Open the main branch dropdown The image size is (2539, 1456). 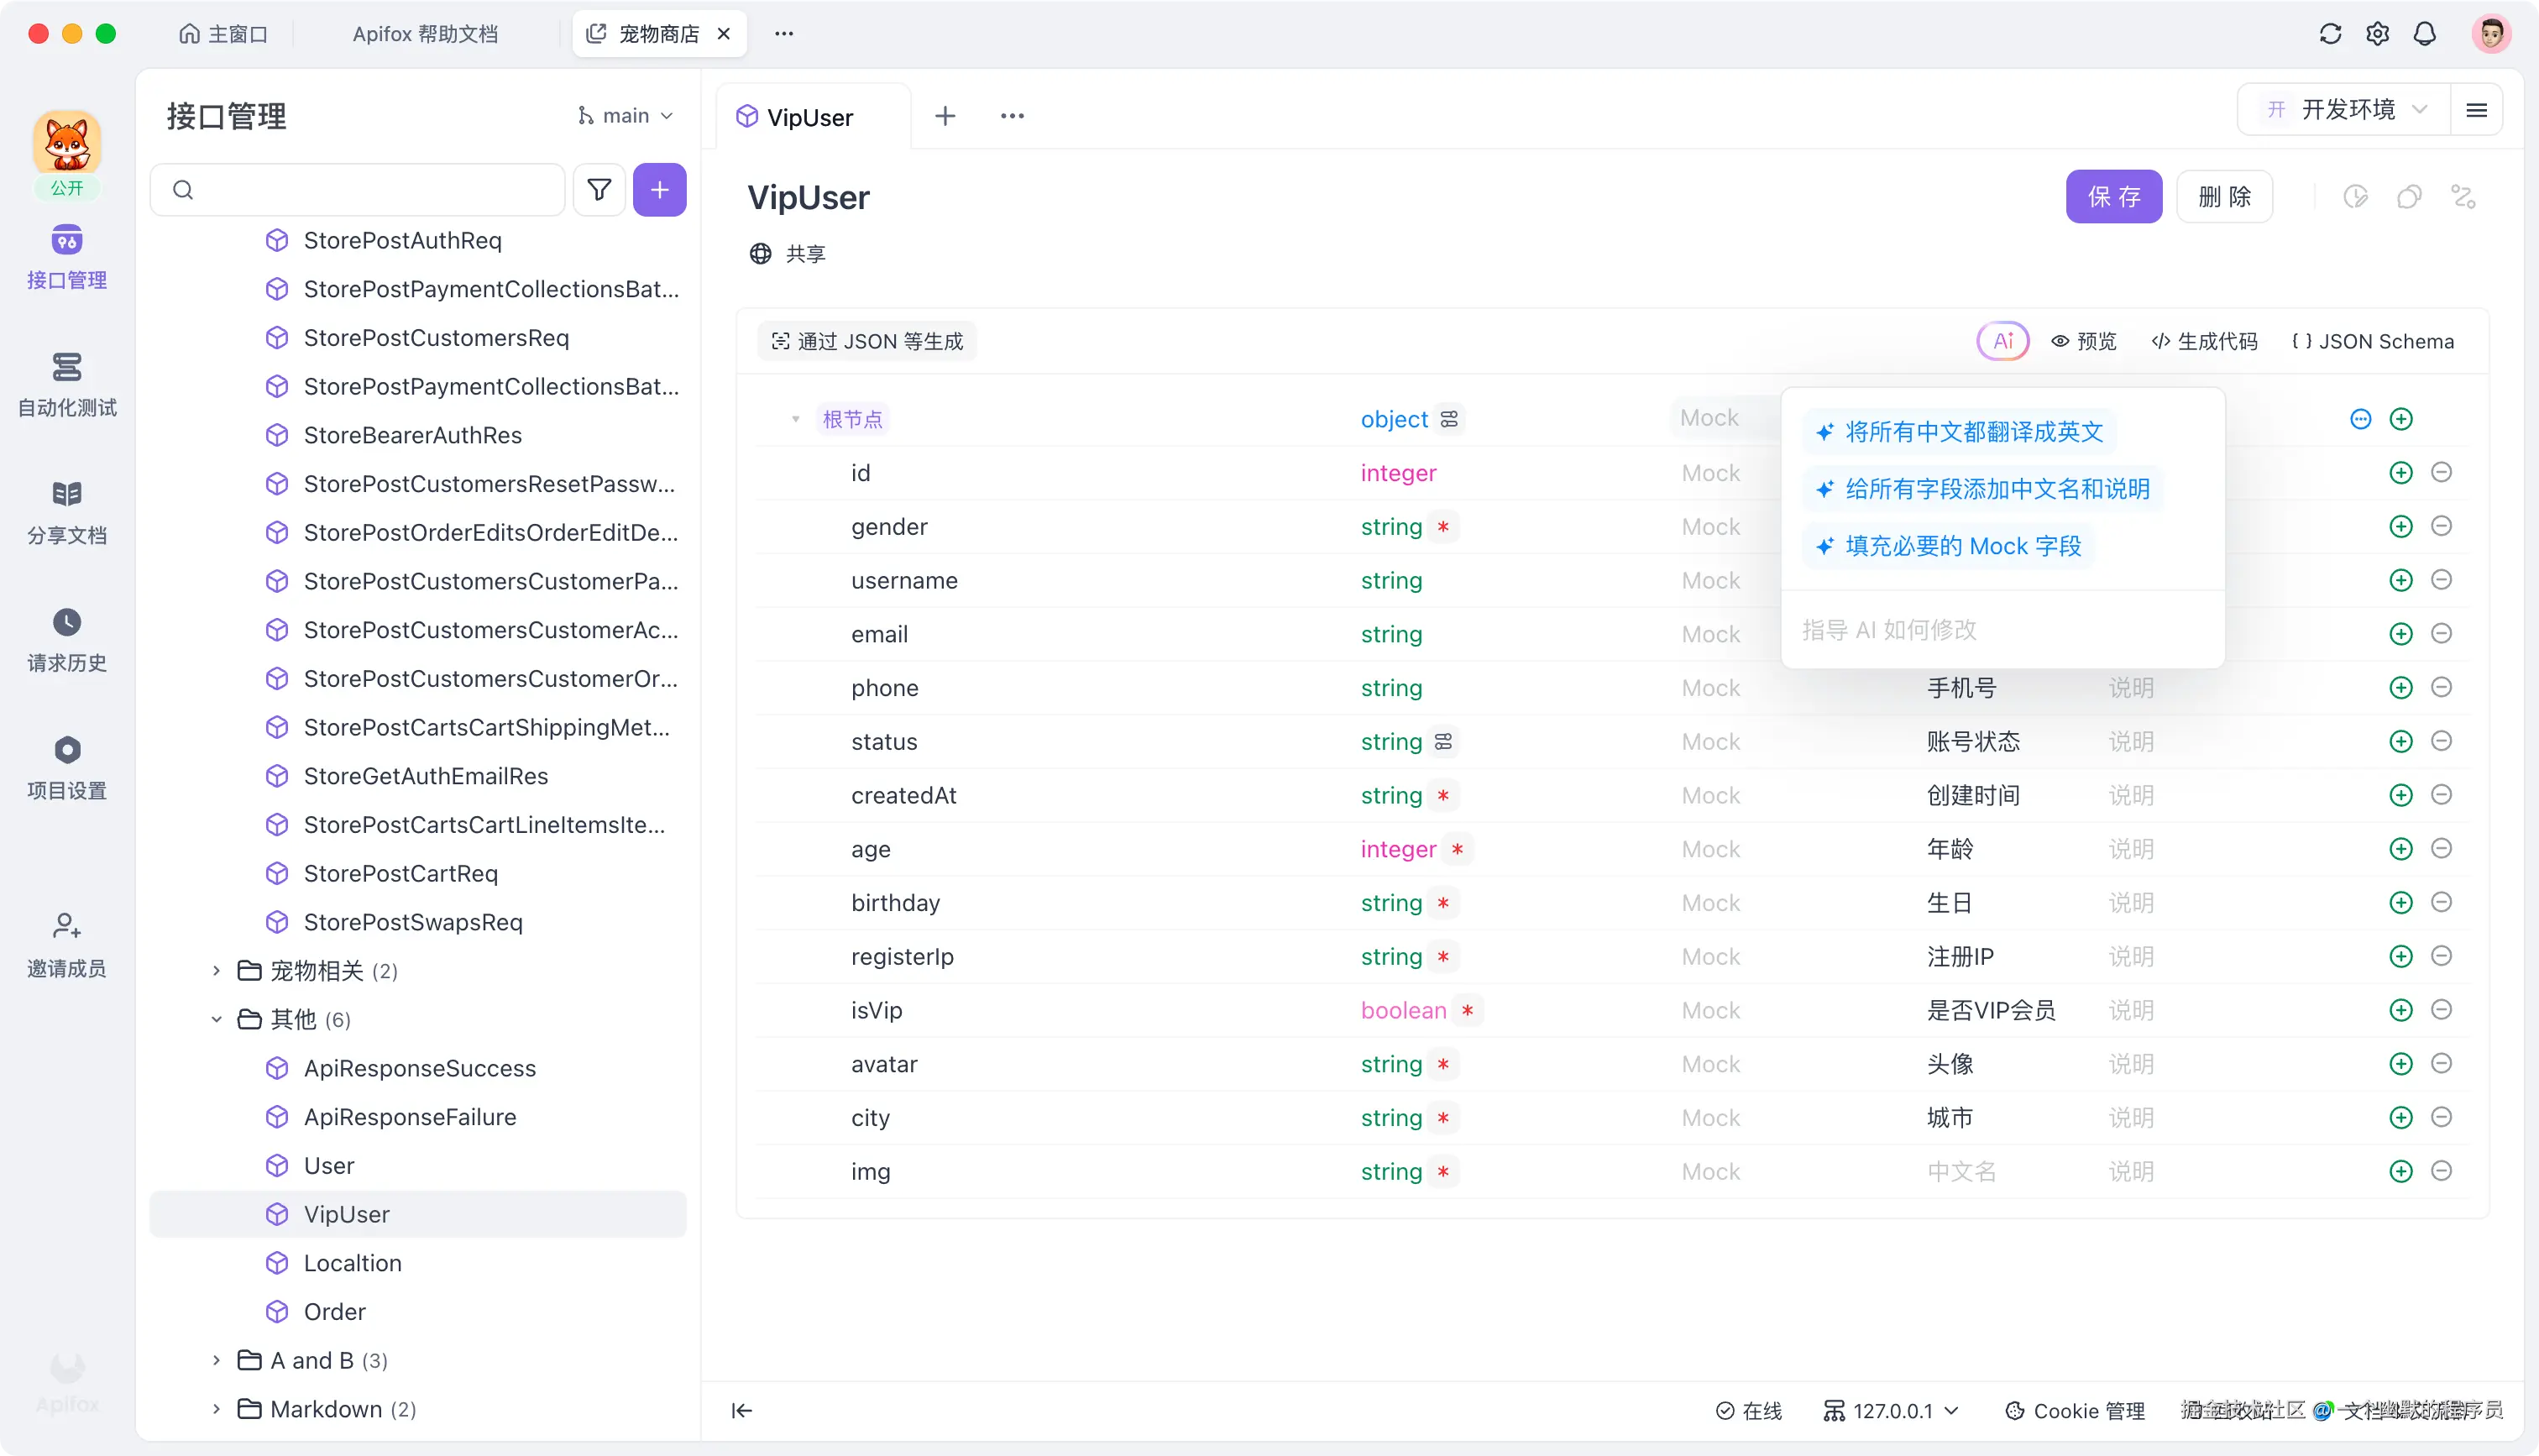point(626,116)
